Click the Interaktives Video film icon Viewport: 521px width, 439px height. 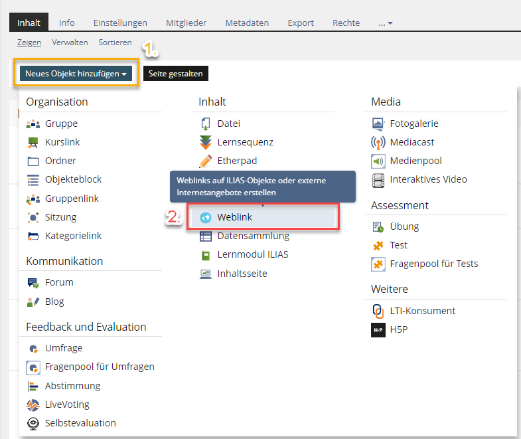(378, 179)
